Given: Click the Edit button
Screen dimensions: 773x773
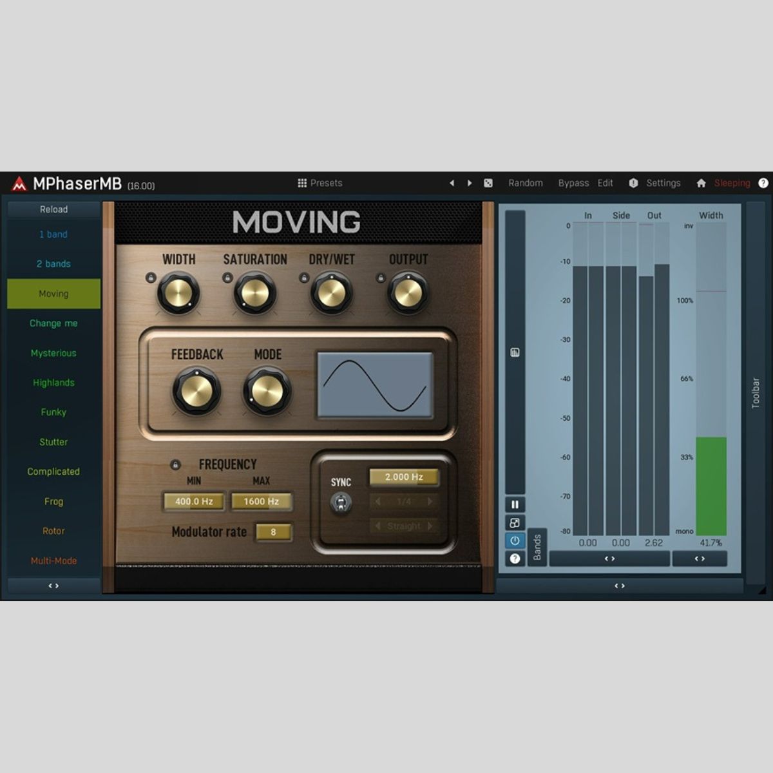Looking at the screenshot, I should coord(606,183).
